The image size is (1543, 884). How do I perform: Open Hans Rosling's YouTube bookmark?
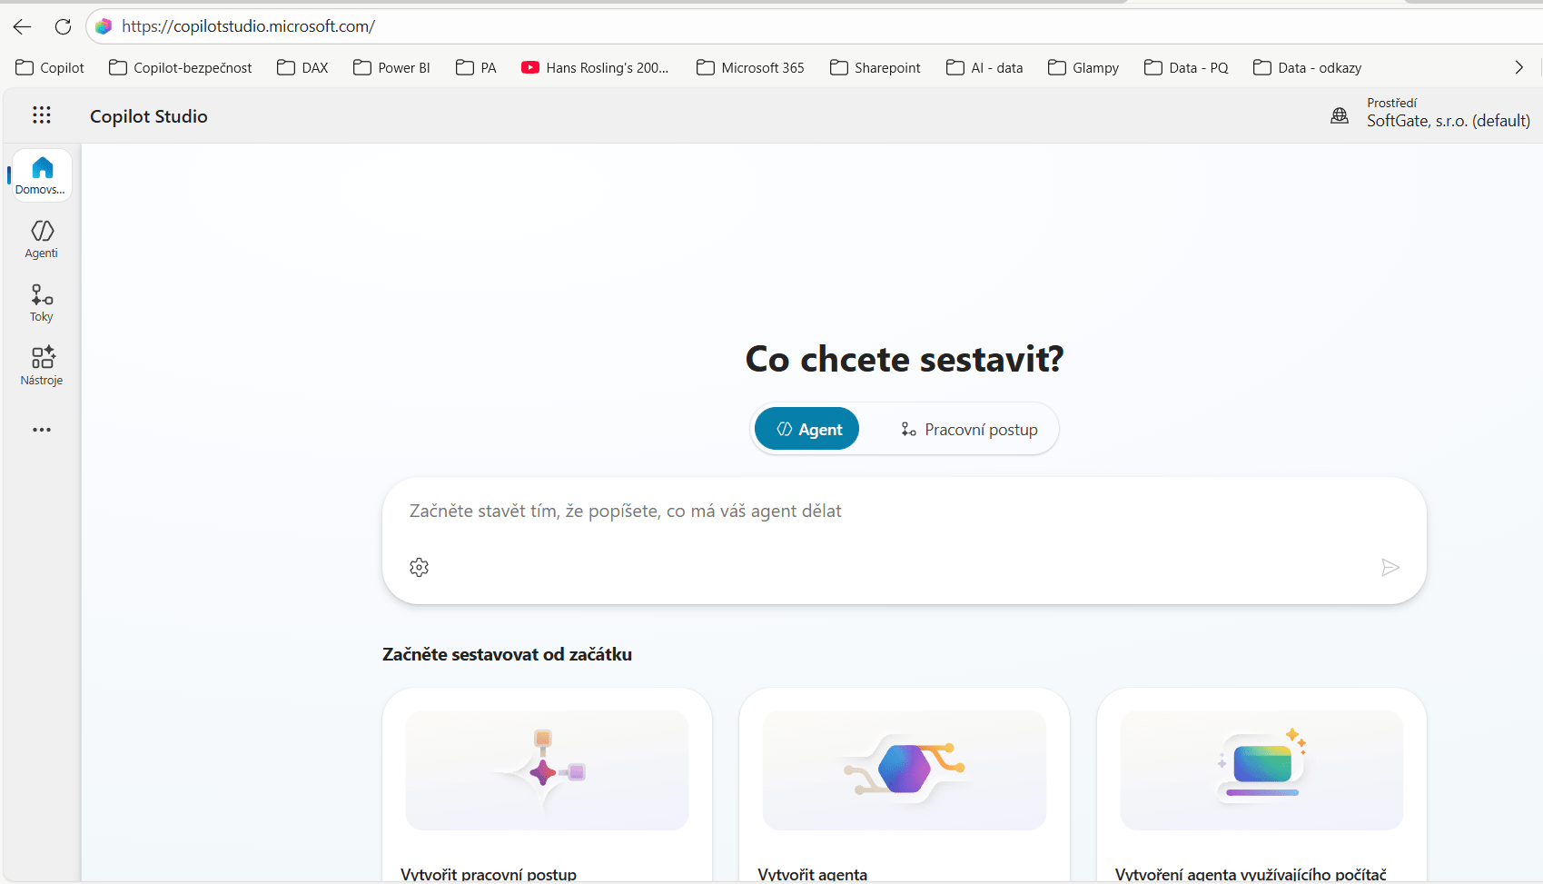click(595, 67)
